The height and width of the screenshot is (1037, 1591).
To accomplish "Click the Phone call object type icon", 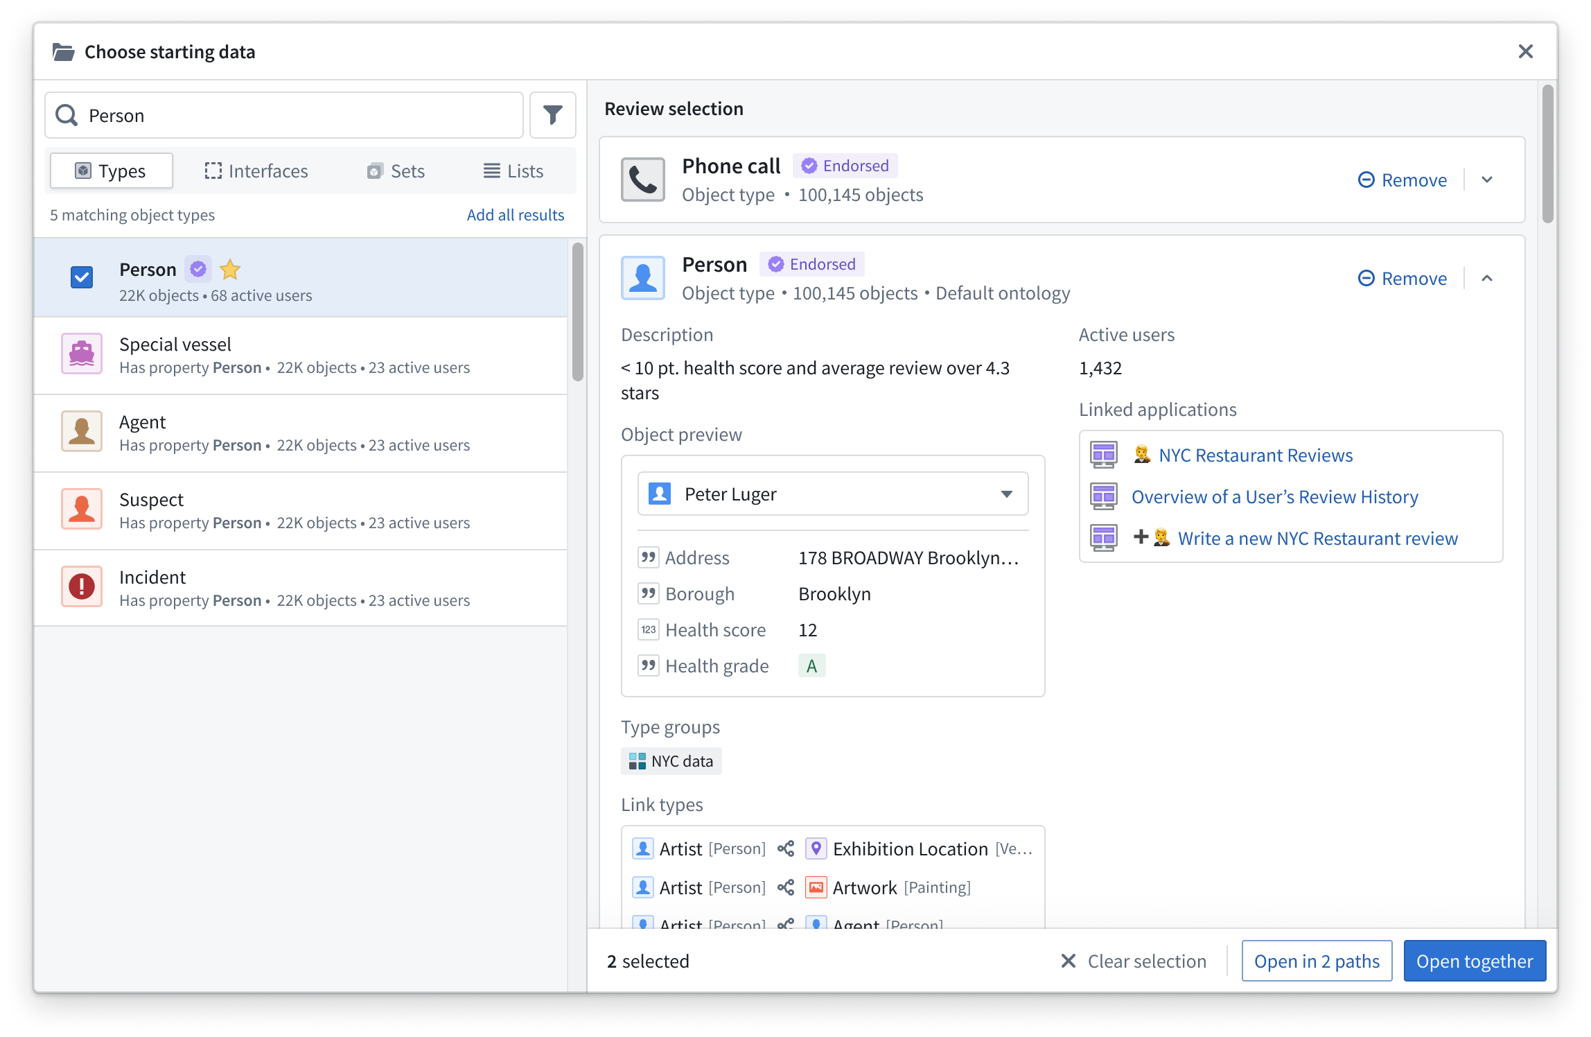I will click(642, 180).
